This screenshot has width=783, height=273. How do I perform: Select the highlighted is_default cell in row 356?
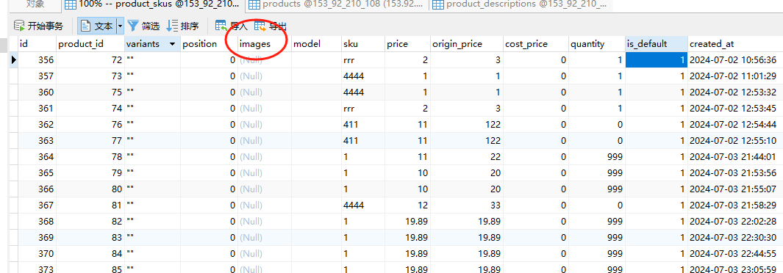(657, 59)
